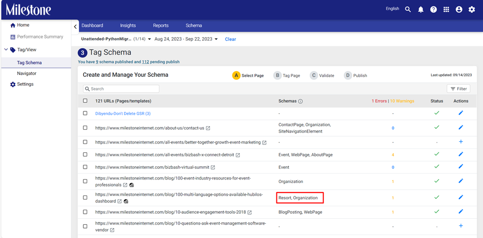Open the Reports tab

click(161, 26)
